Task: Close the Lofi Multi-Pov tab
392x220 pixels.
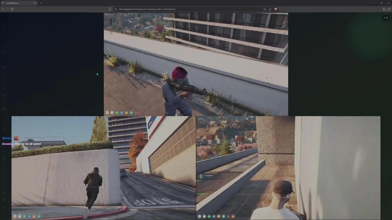Action: pos(35,3)
